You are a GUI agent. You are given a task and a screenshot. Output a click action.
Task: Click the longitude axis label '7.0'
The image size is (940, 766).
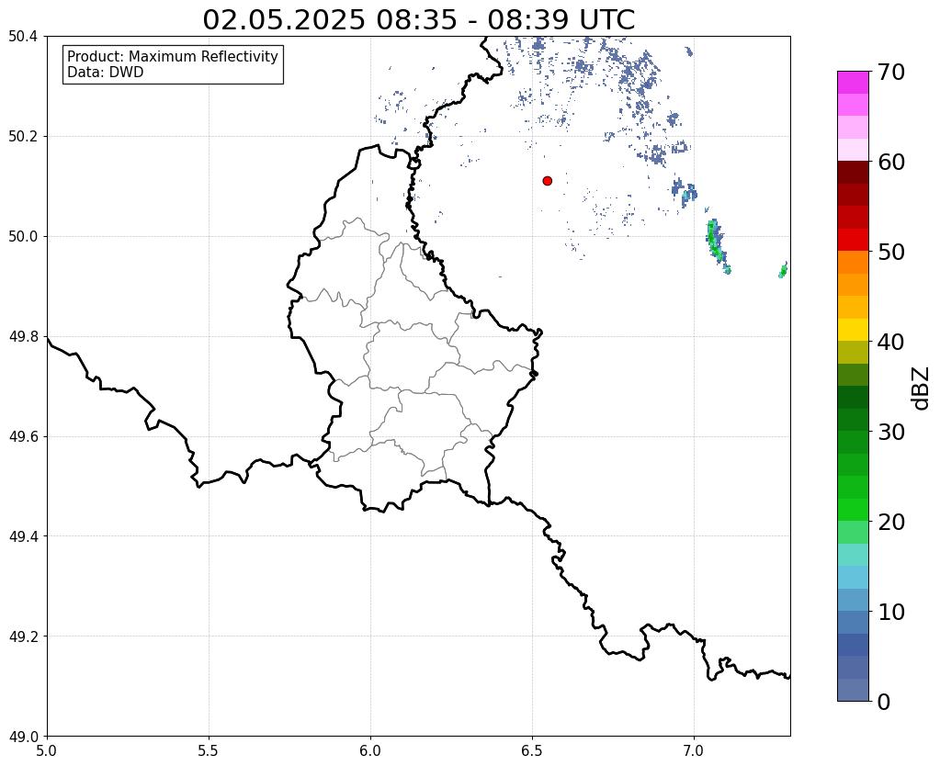(694, 750)
